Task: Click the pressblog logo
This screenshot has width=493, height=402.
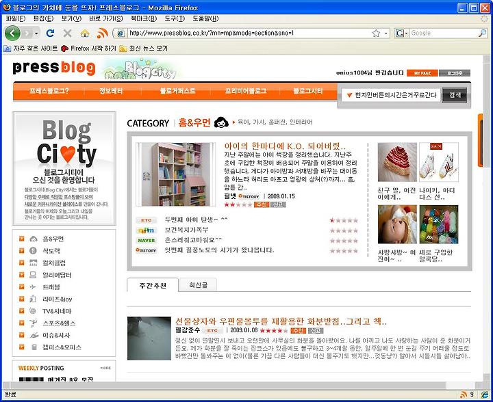Action: [x=54, y=68]
